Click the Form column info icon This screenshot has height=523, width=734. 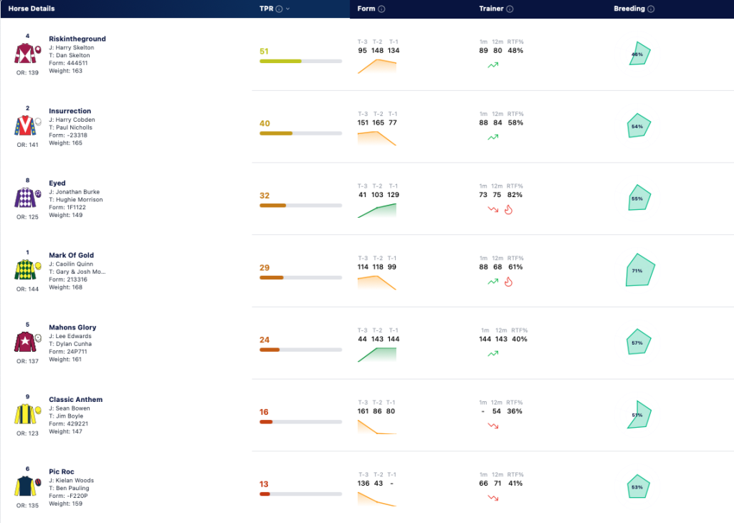[381, 9]
